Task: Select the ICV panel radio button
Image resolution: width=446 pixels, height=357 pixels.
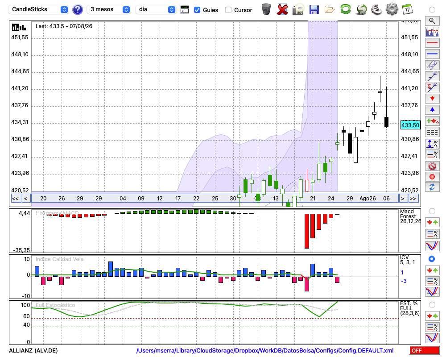Action: coord(432,259)
